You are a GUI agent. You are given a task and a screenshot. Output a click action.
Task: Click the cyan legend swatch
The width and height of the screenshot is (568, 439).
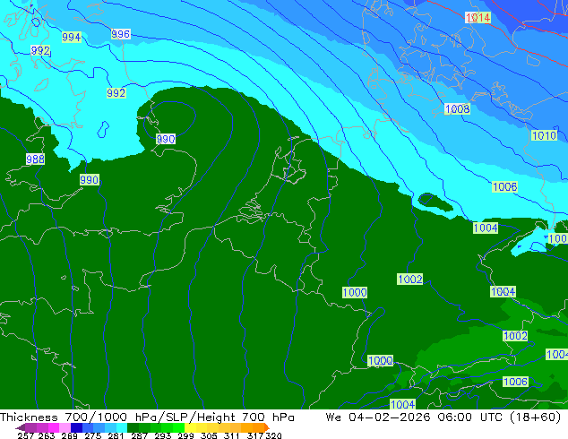[122, 427]
